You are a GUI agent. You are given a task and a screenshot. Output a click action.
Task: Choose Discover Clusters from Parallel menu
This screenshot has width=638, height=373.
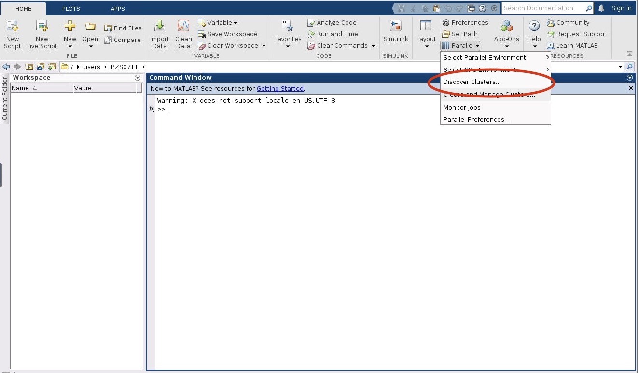click(496, 82)
